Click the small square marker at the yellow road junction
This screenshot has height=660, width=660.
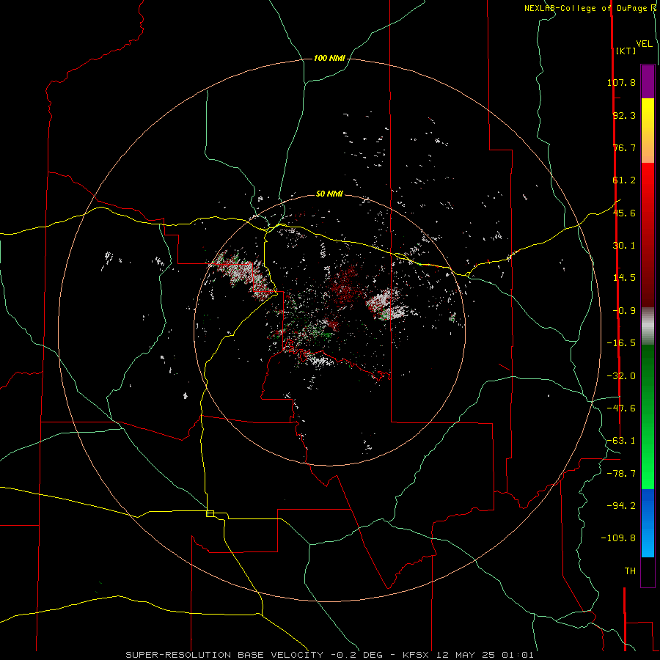210,513
